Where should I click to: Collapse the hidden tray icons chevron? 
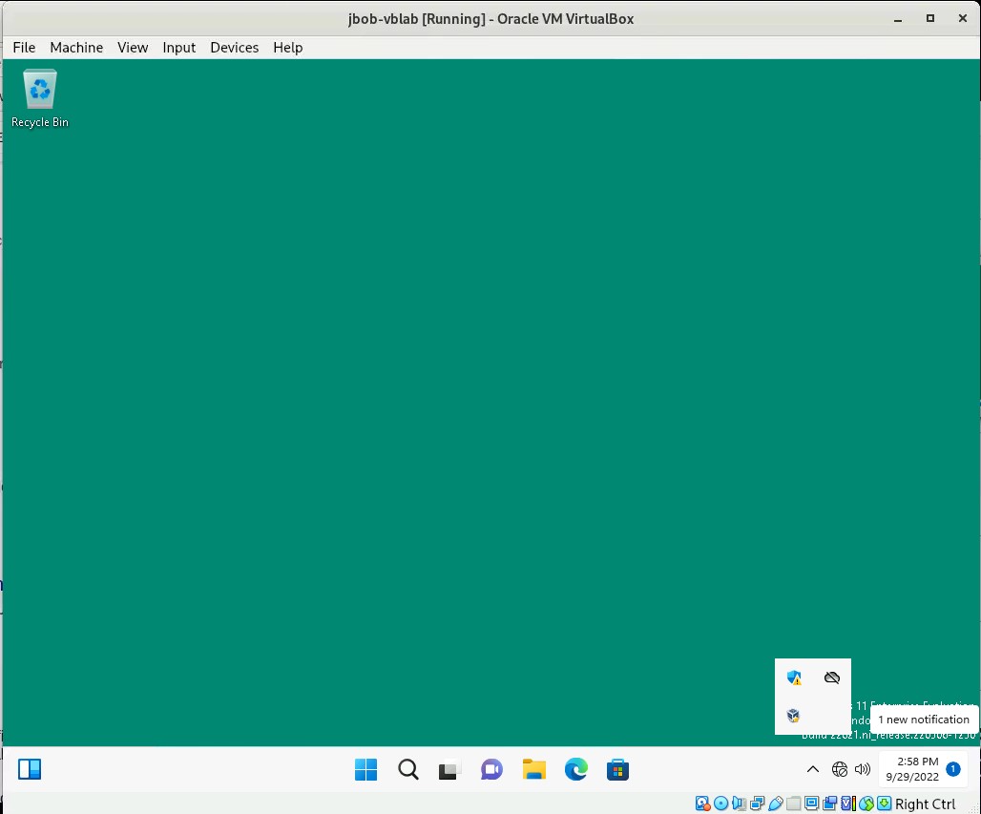[813, 769]
